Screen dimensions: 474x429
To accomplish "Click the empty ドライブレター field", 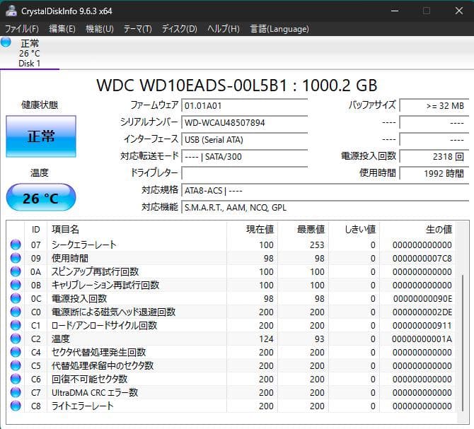I will (244, 173).
